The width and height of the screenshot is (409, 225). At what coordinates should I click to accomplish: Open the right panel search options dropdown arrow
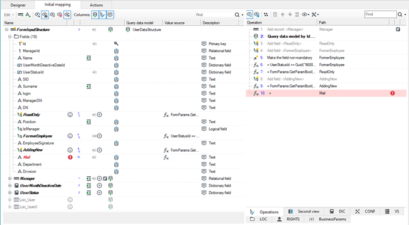tap(405, 14)
